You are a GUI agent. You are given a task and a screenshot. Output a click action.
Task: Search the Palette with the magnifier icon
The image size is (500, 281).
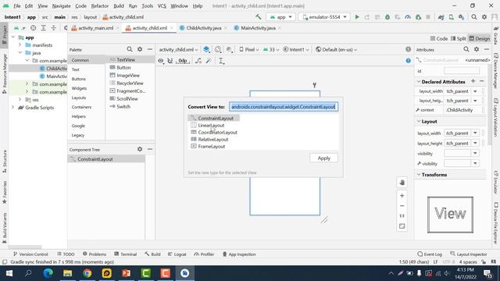(129, 49)
